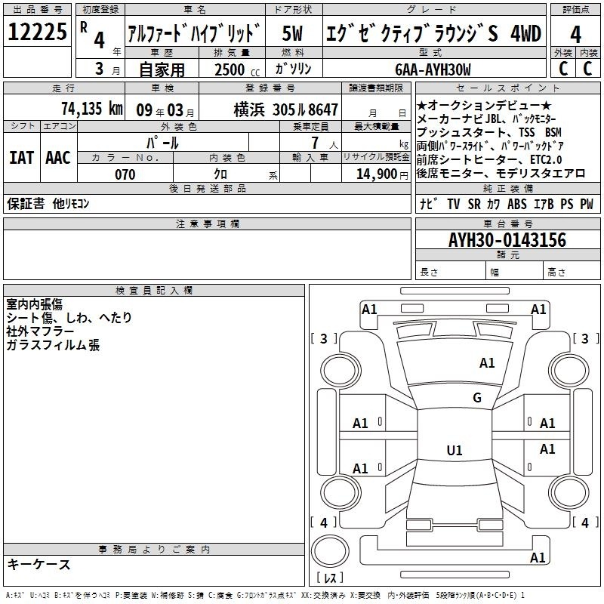The height and width of the screenshot is (604, 604).
Task: Click the model code 6AA-AYH30W
Action: click(432, 69)
